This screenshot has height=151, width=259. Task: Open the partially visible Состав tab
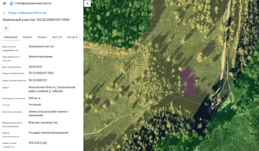[72, 37]
